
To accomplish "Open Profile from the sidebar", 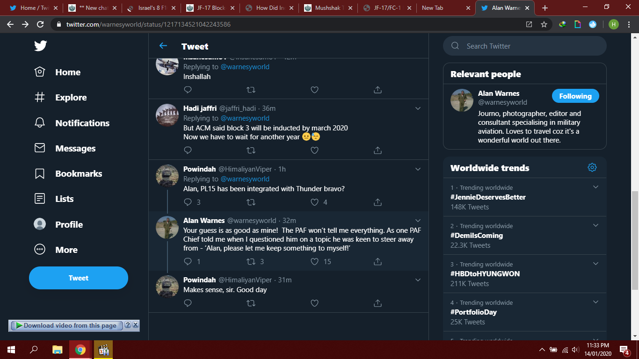I will pos(58,224).
